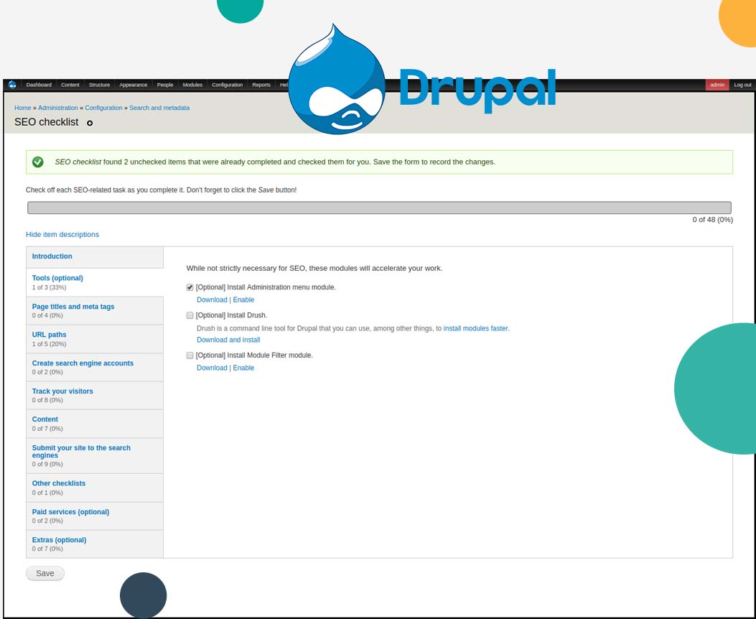Click Enable link for Administration menu module

pos(243,300)
